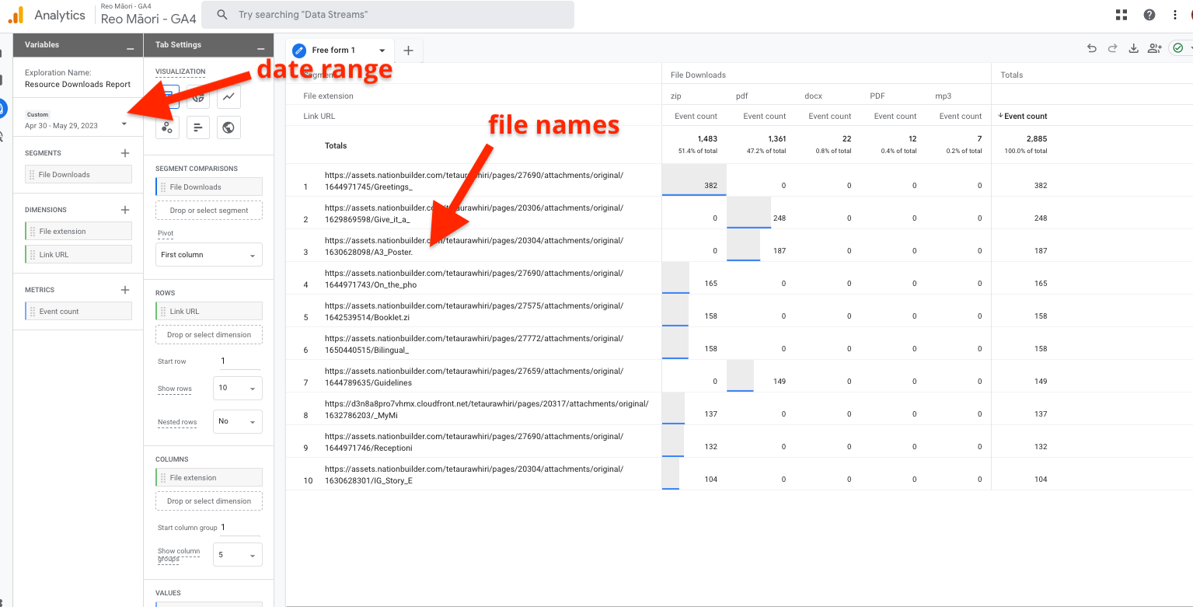The height and width of the screenshot is (607, 1193).
Task: Sort by Totals Event count column
Action: click(x=1023, y=117)
